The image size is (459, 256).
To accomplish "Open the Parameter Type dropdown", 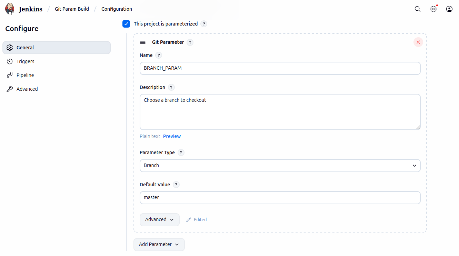I will [280, 165].
